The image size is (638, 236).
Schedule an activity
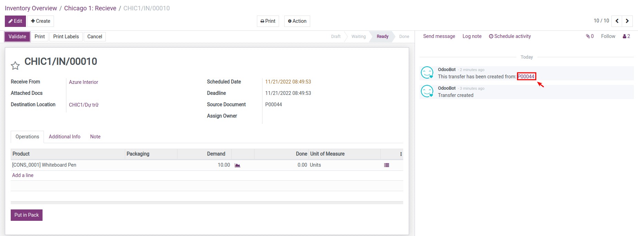coord(510,36)
